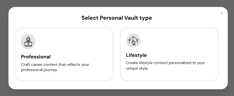The height and width of the screenshot is (96, 234).
Task: Click 'unique style.' text line
Action: 137,68
